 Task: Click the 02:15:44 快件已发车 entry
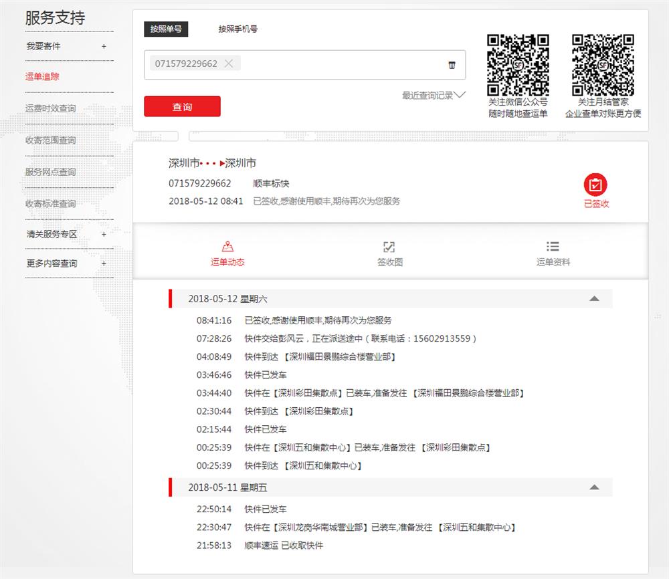pos(242,429)
